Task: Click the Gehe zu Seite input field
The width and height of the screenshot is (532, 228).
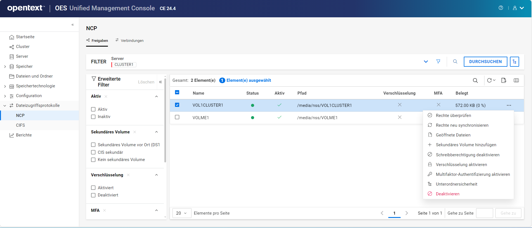Action: (x=484, y=213)
